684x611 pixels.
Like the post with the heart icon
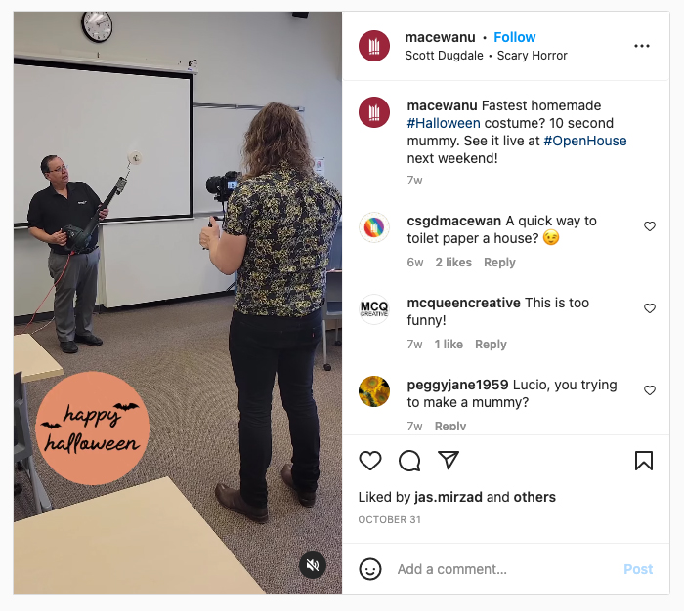point(370,461)
